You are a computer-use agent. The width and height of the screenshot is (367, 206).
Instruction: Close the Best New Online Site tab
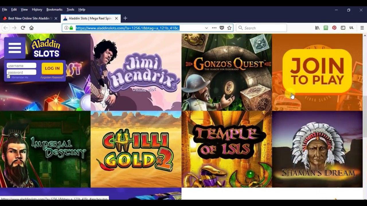pyautogui.click(x=56, y=18)
